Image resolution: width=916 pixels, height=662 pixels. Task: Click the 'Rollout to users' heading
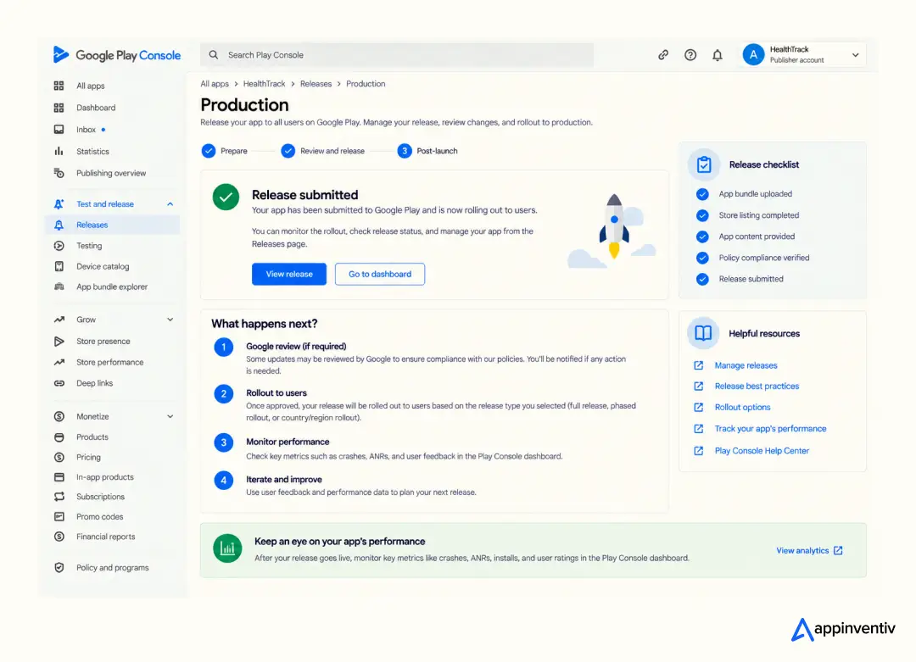click(x=276, y=393)
